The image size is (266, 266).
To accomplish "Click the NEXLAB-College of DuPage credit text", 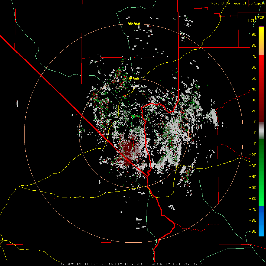I will point(238,3).
